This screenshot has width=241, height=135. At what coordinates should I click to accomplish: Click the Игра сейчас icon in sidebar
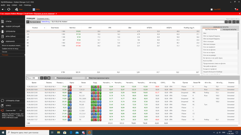[2, 36]
